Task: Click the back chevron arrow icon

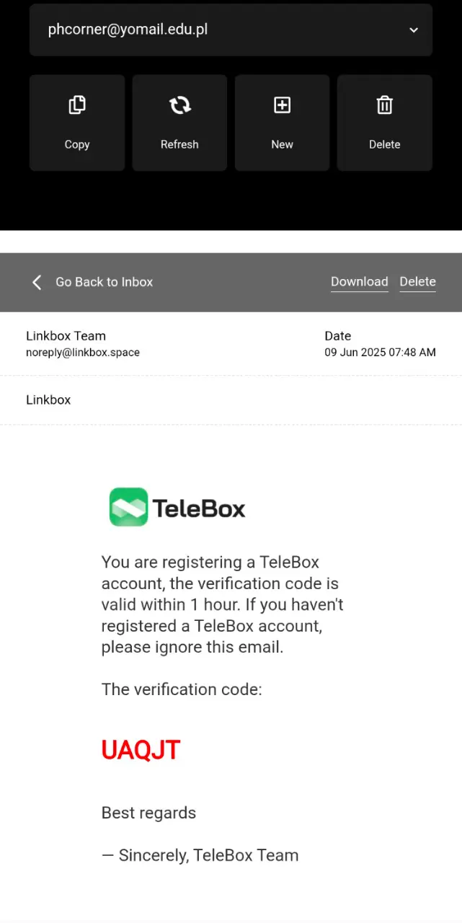Action: tap(37, 282)
